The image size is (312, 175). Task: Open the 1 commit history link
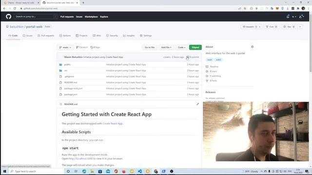click(x=193, y=57)
